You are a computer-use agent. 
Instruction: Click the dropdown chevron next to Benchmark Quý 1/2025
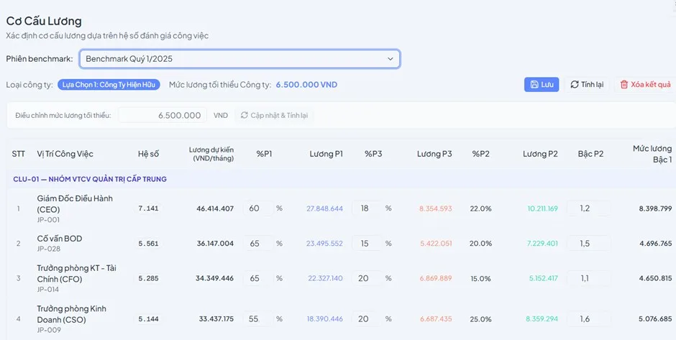click(x=390, y=59)
